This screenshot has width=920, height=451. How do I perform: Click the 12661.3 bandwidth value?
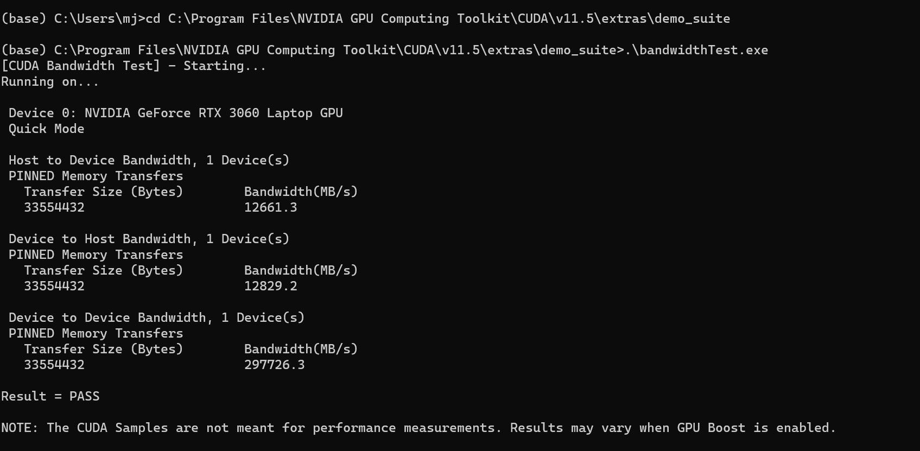click(270, 208)
